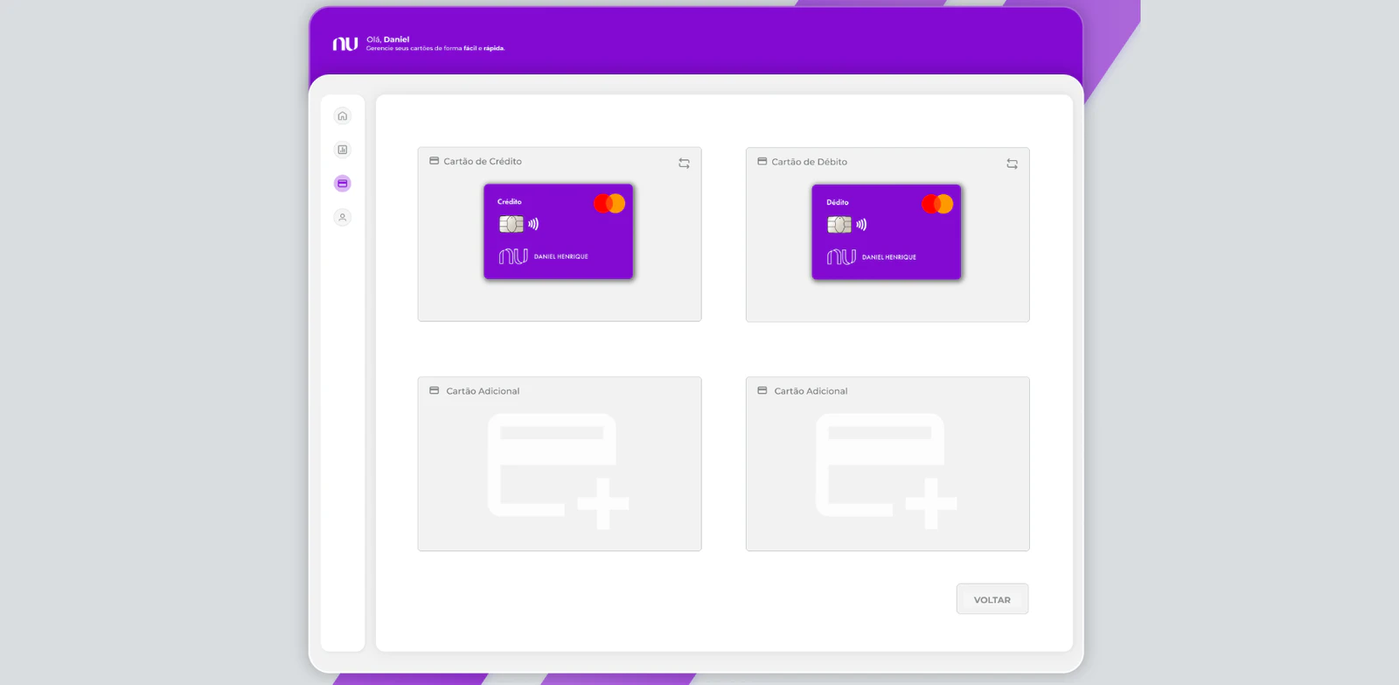The width and height of the screenshot is (1399, 685).
Task: Select the purple Débito card image
Action: pos(887,232)
